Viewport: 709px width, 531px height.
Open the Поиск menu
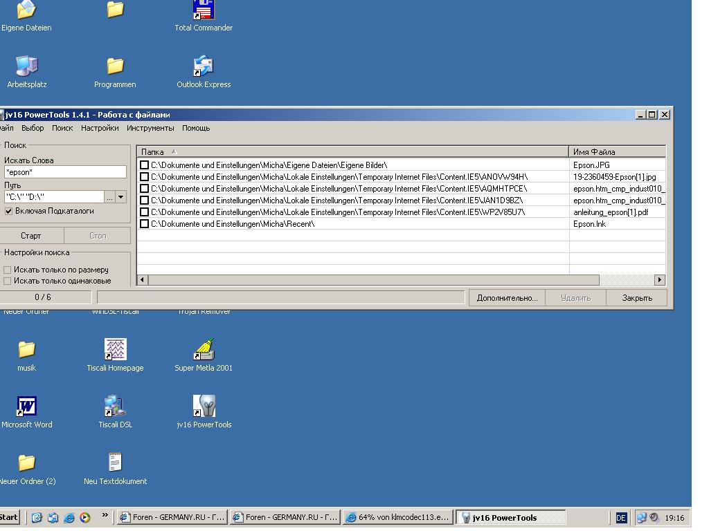[x=62, y=128]
